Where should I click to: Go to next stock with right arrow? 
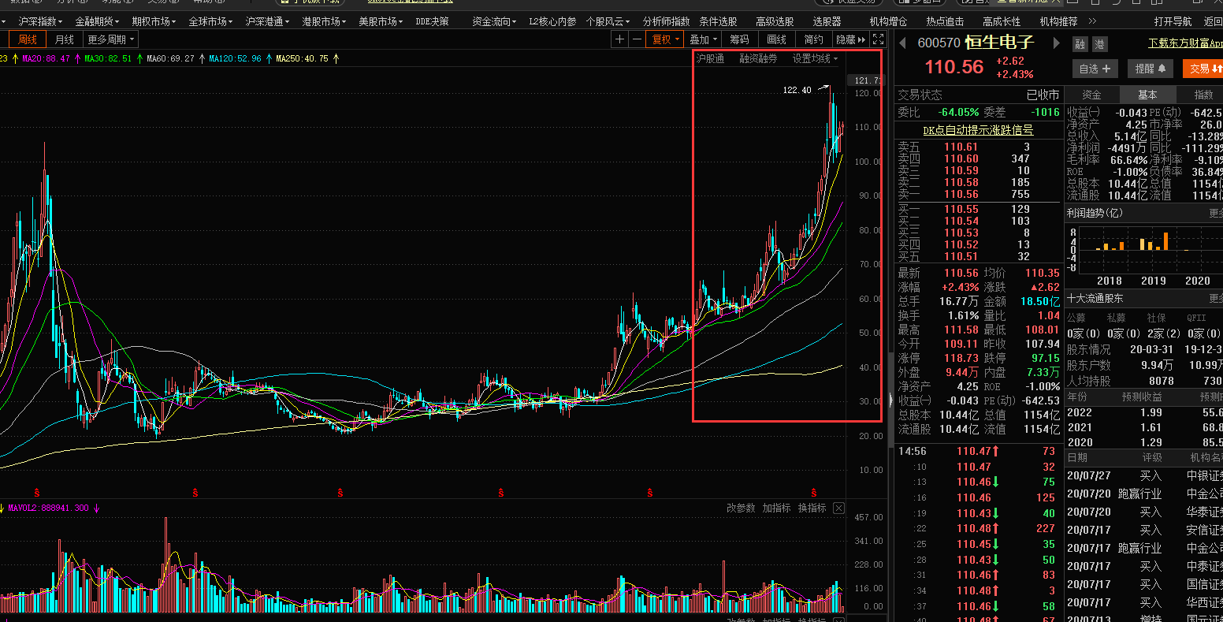pos(1056,43)
